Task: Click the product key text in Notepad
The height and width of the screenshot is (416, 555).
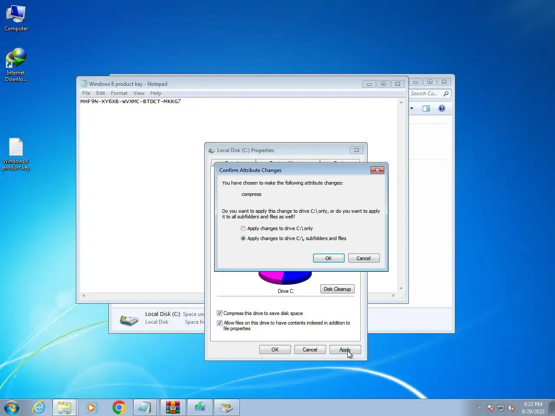Action: [x=131, y=101]
